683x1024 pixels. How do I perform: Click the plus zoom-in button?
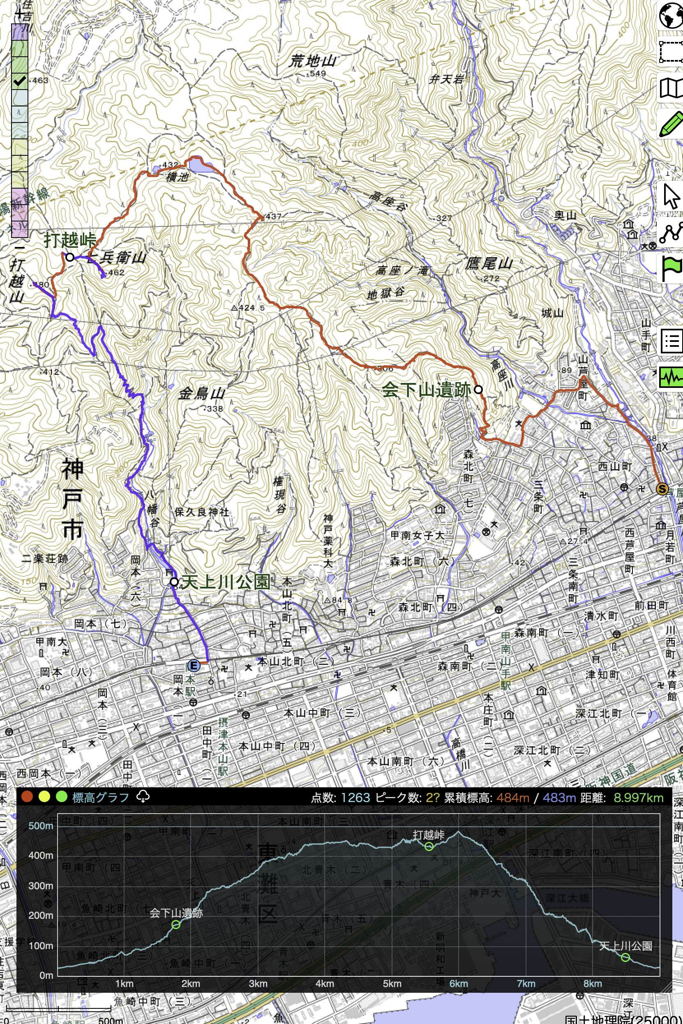tap(20, 13)
